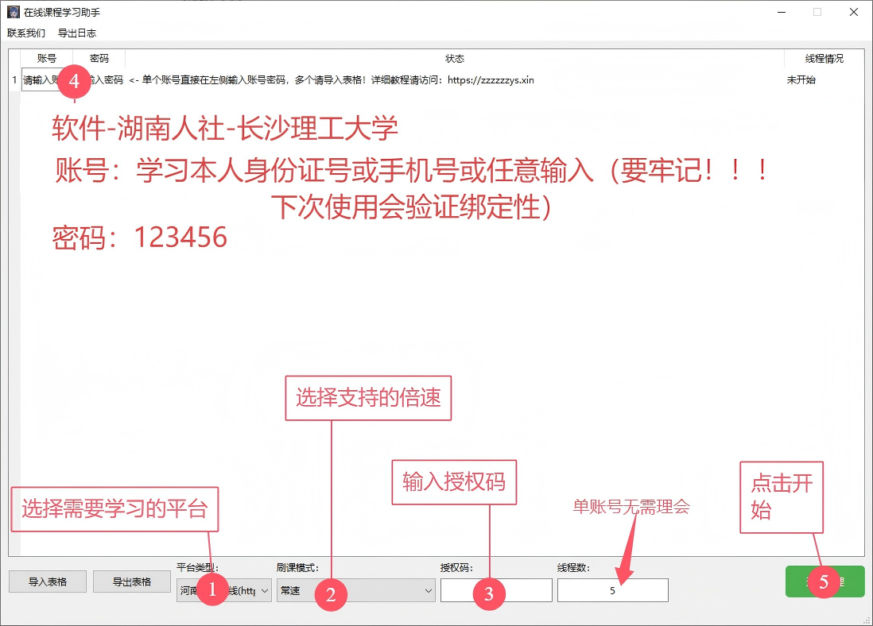The width and height of the screenshot is (873, 626).
Task: Click the 账号 column header
Action: coord(47,59)
